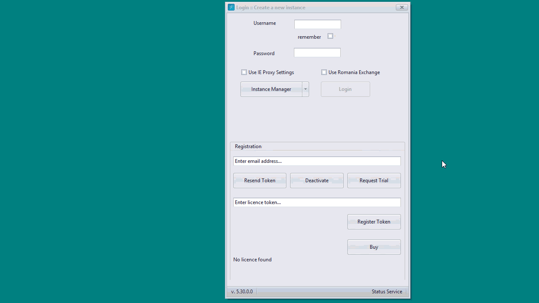The image size is (539, 303).
Task: Click the app icon in the title bar
Action: point(231,7)
